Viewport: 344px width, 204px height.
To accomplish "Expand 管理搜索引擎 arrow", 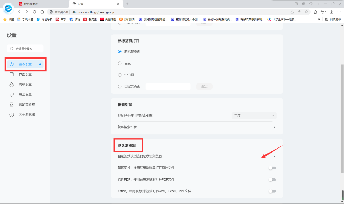I will (274, 127).
